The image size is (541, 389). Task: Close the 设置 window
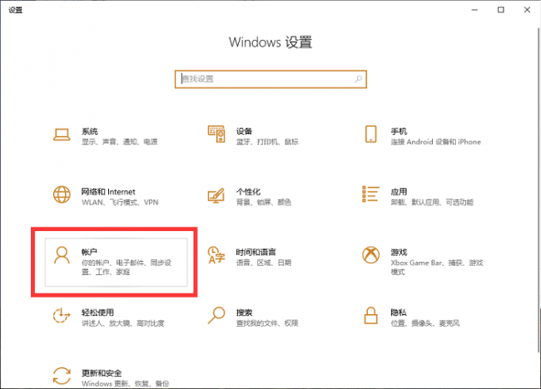527,10
